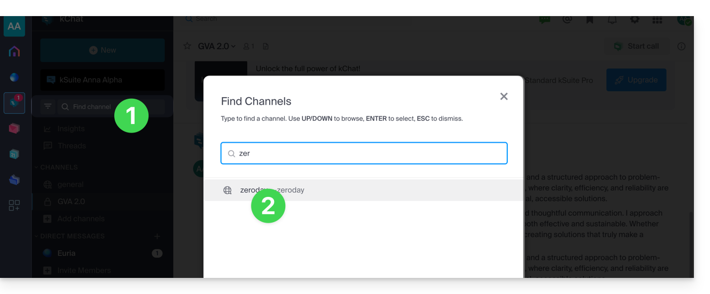Viewport: 710px width, 294px height.
Task: Open the Insights menu item
Action: tap(71, 129)
